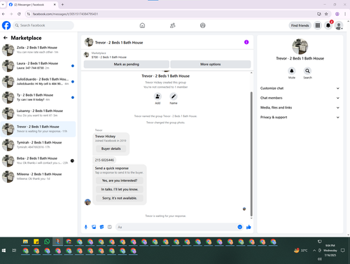Open File Explorer from the taskbar
350x264 pixels.
coord(25,242)
